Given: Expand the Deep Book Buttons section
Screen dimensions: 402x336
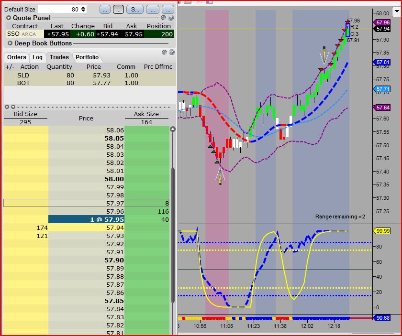Looking at the screenshot, I should tap(10, 43).
